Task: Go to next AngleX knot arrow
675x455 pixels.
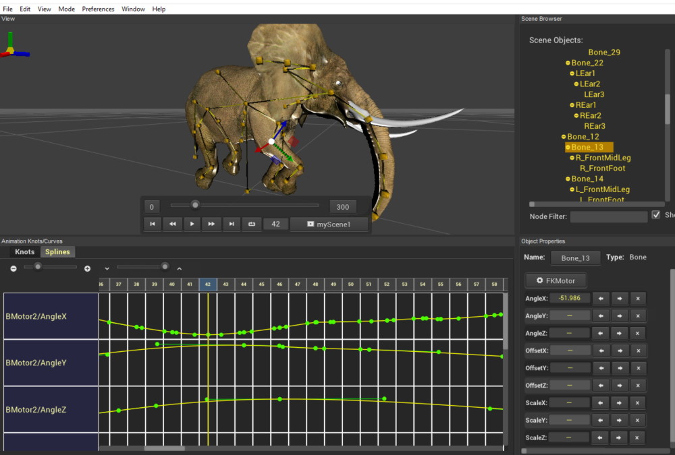Action: coord(620,299)
